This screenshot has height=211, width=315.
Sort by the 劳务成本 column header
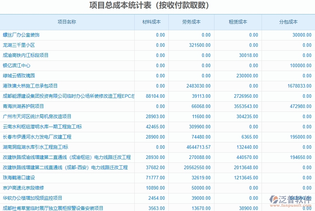click(191, 22)
